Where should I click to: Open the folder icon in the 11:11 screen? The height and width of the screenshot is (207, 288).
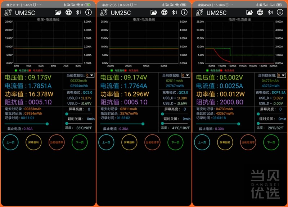[58, 13]
